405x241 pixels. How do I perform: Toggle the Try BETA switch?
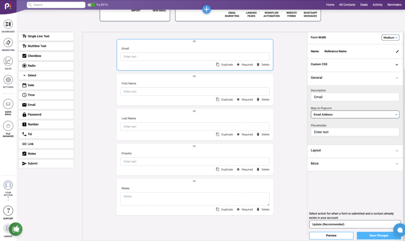click(91, 5)
